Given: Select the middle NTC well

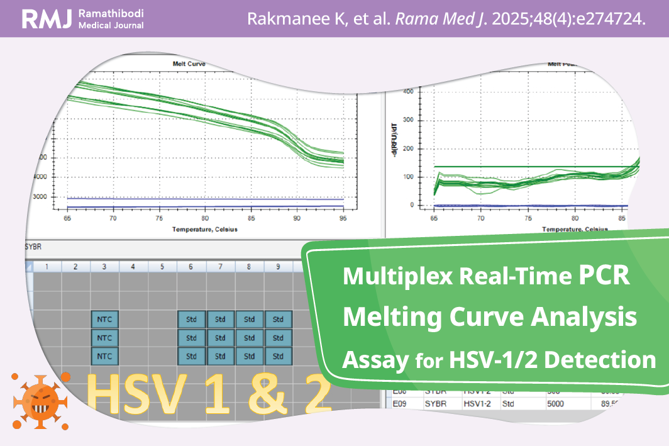Looking at the screenshot, I should click(104, 338).
